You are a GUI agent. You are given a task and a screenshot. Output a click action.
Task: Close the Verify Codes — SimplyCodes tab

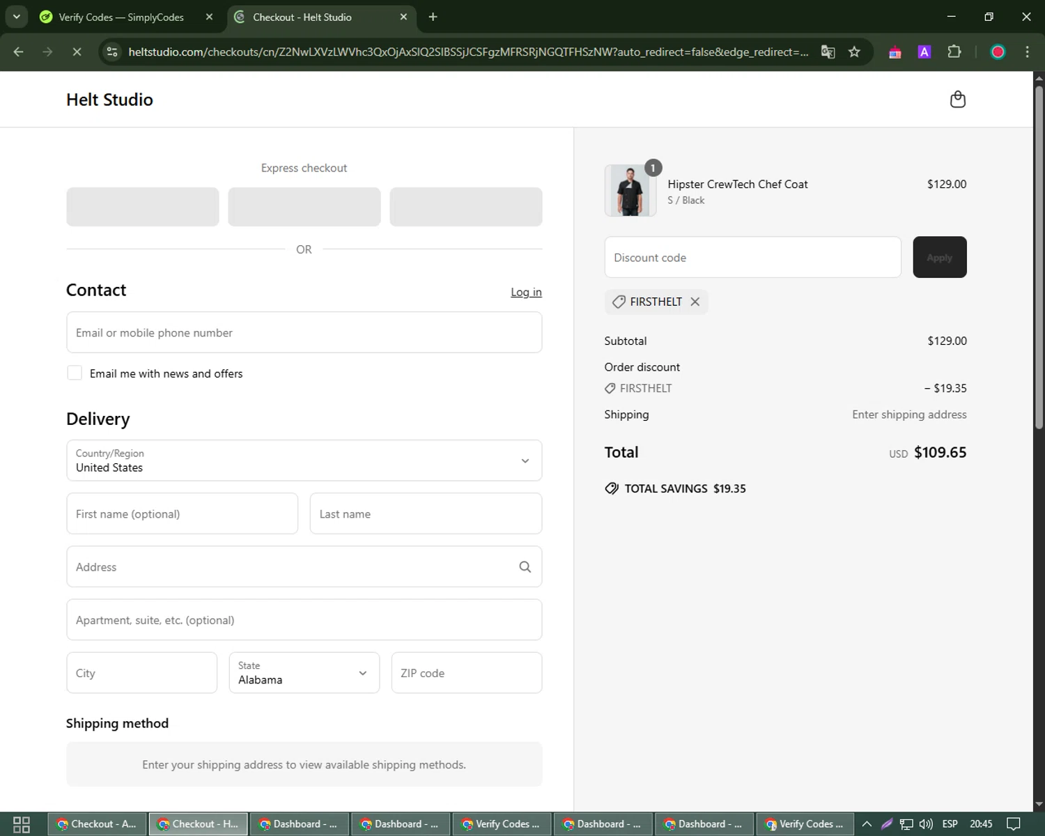(x=209, y=17)
